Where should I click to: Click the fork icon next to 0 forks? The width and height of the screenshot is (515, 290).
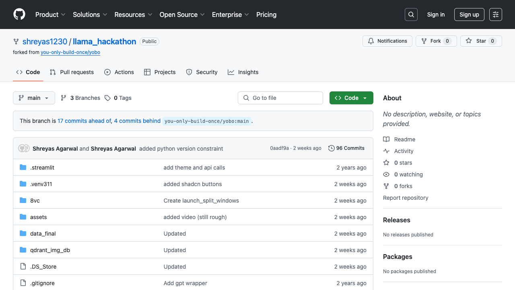pyautogui.click(x=386, y=186)
